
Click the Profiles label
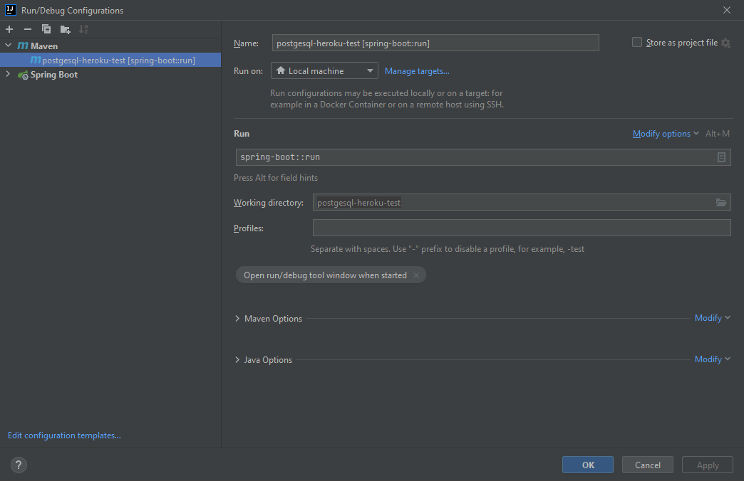click(x=249, y=228)
